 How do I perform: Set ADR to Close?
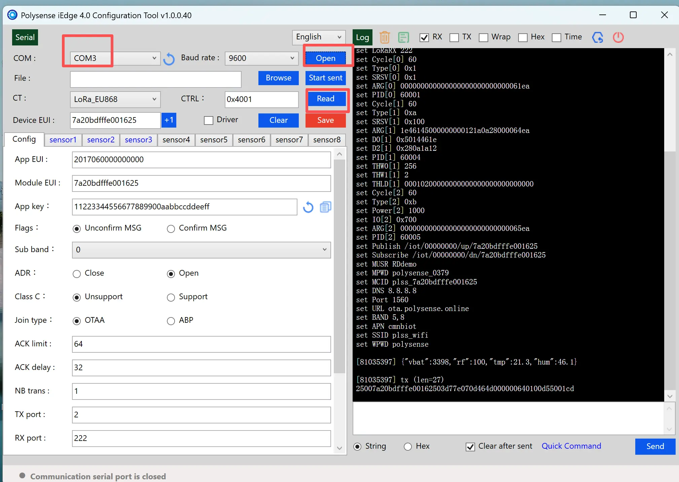pos(77,274)
